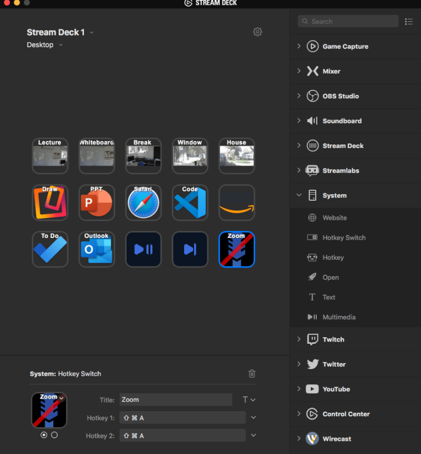Select the Open action

355,277
